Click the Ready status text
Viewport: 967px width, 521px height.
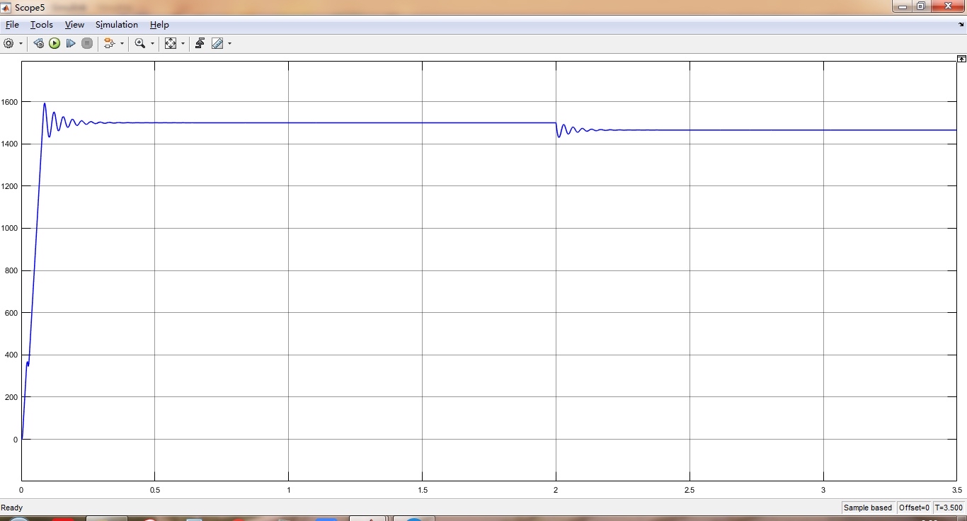12,508
